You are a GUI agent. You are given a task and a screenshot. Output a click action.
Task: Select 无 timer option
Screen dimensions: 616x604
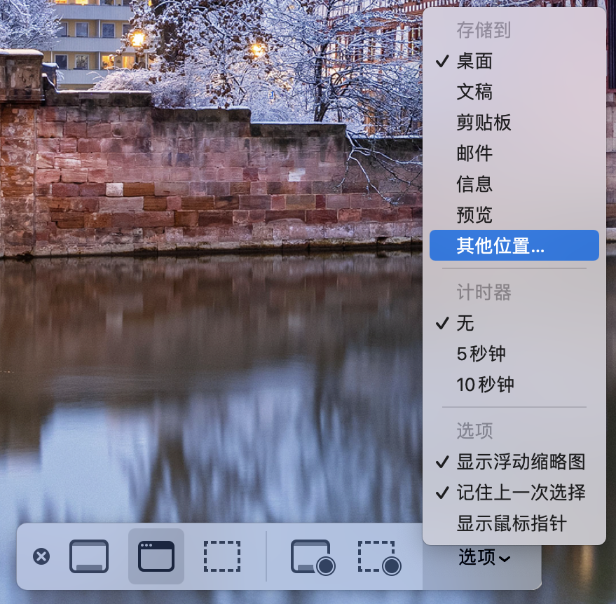(x=465, y=323)
